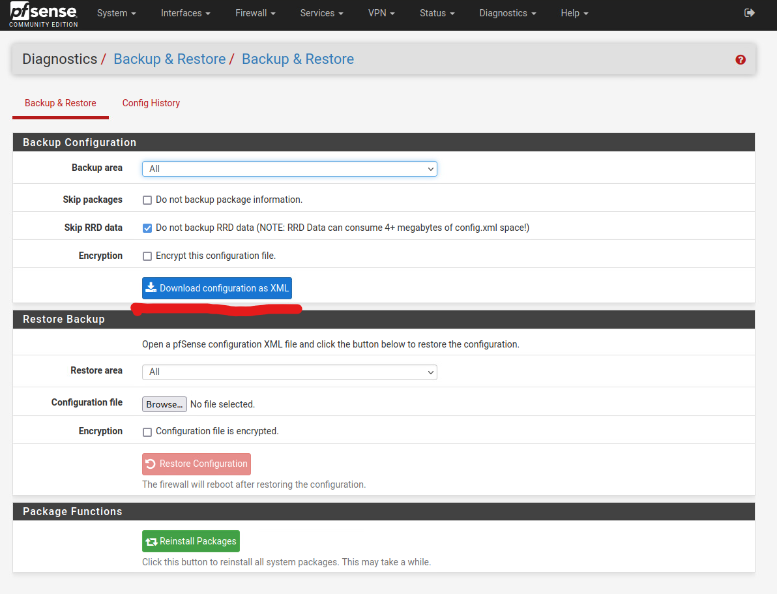The width and height of the screenshot is (777, 594).
Task: Click the Restore Configuration button
Action: coord(196,464)
